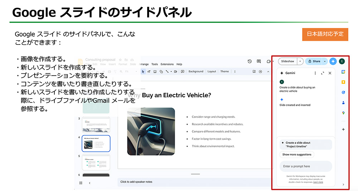This screenshot has width=358, height=191.
Task: Select the EV charger image on slide
Action: point(151,132)
